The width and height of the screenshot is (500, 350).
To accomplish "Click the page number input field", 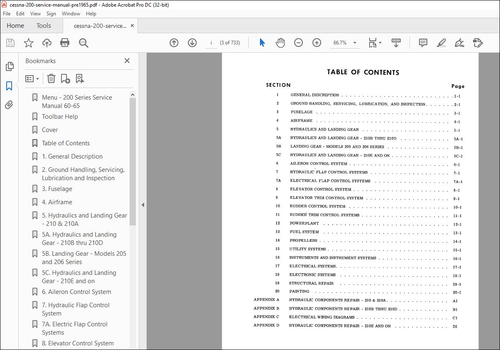I will (211, 43).
